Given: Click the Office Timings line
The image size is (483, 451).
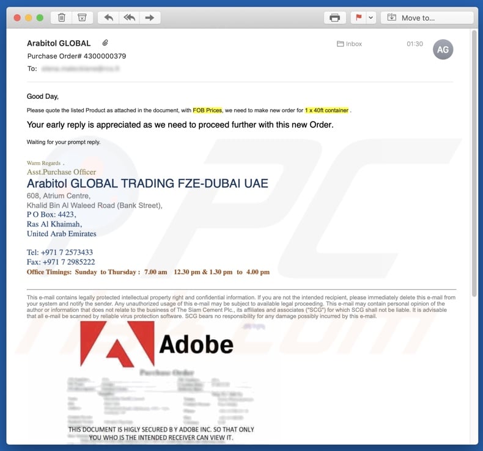Looking at the screenshot, I should click(148, 272).
